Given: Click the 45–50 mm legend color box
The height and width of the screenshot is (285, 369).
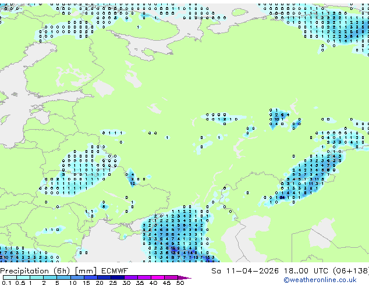Looking at the screenshot, I should (171, 277).
